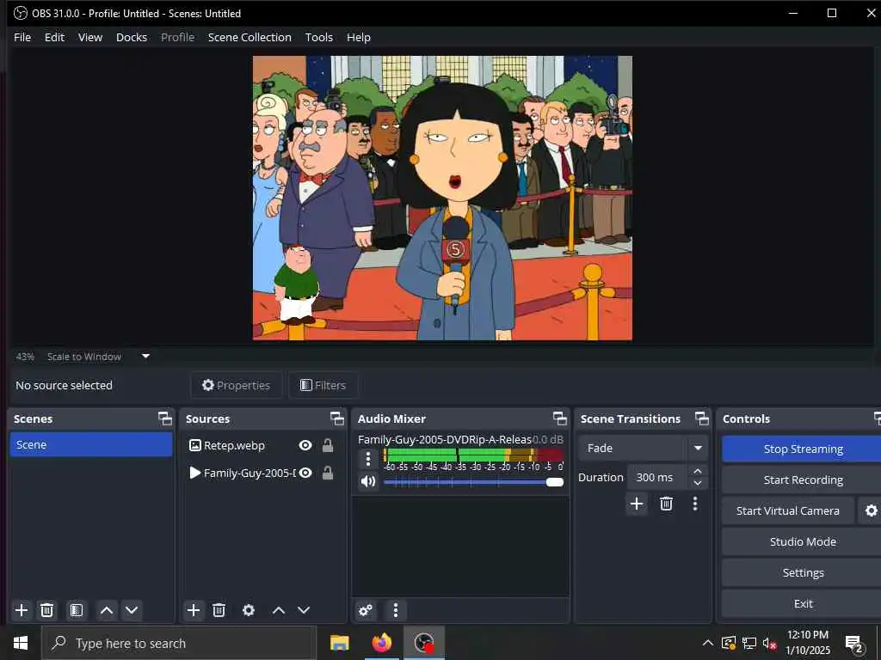Click Start Virtual Camera button
The width and height of the screenshot is (881, 660).
tap(788, 510)
